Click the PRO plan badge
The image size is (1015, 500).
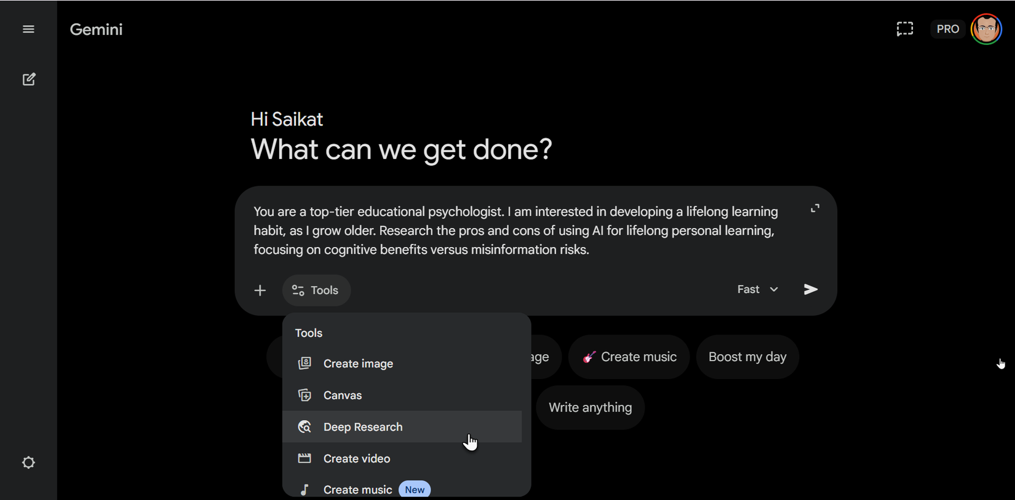pos(947,29)
